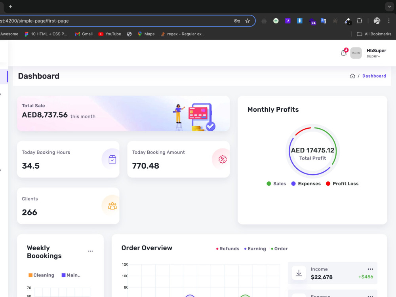Click the user avatar thumbnail
Viewport: 396px width, 297px height.
point(356,53)
